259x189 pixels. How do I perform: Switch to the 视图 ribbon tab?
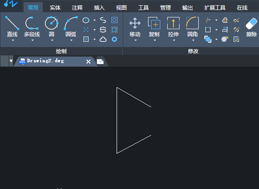click(x=121, y=7)
